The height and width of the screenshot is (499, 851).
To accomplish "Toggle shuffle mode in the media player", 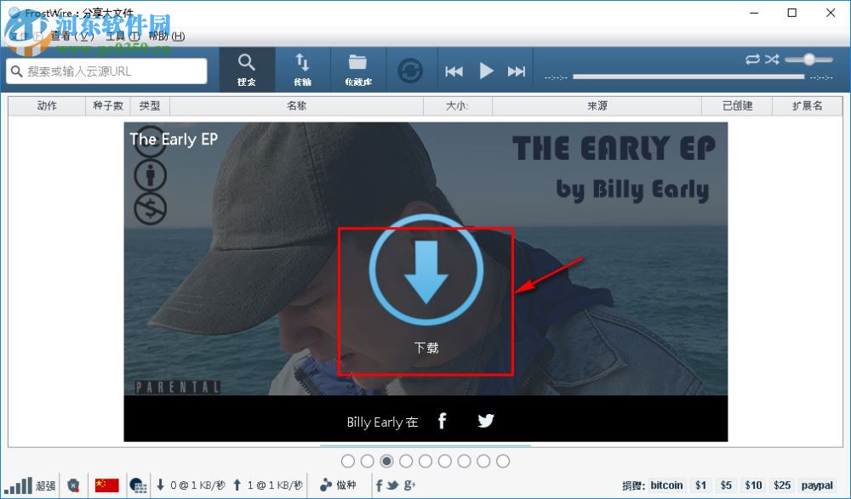I will click(772, 60).
